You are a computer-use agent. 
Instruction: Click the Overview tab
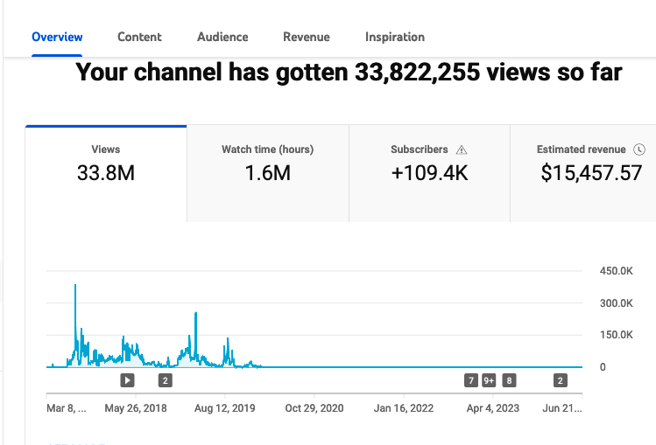pos(57,37)
